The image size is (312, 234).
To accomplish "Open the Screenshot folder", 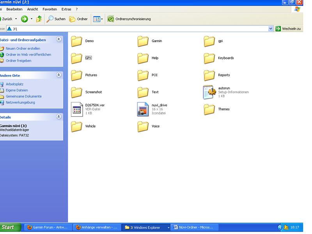I will (x=86, y=92).
